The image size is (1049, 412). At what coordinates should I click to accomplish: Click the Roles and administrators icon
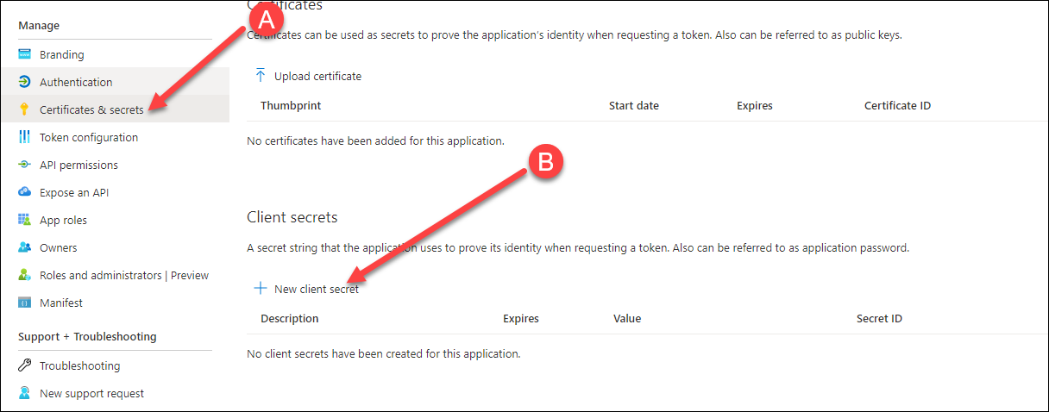[x=24, y=275]
